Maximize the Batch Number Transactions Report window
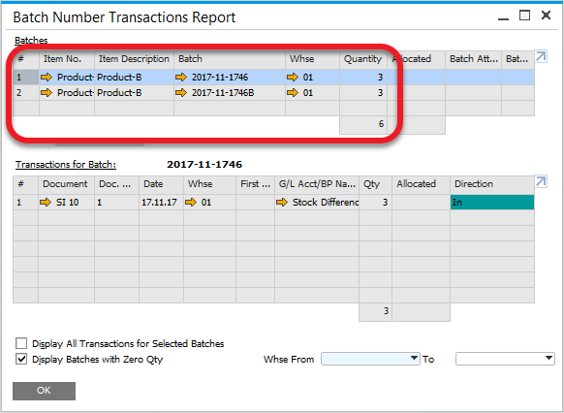 524,16
